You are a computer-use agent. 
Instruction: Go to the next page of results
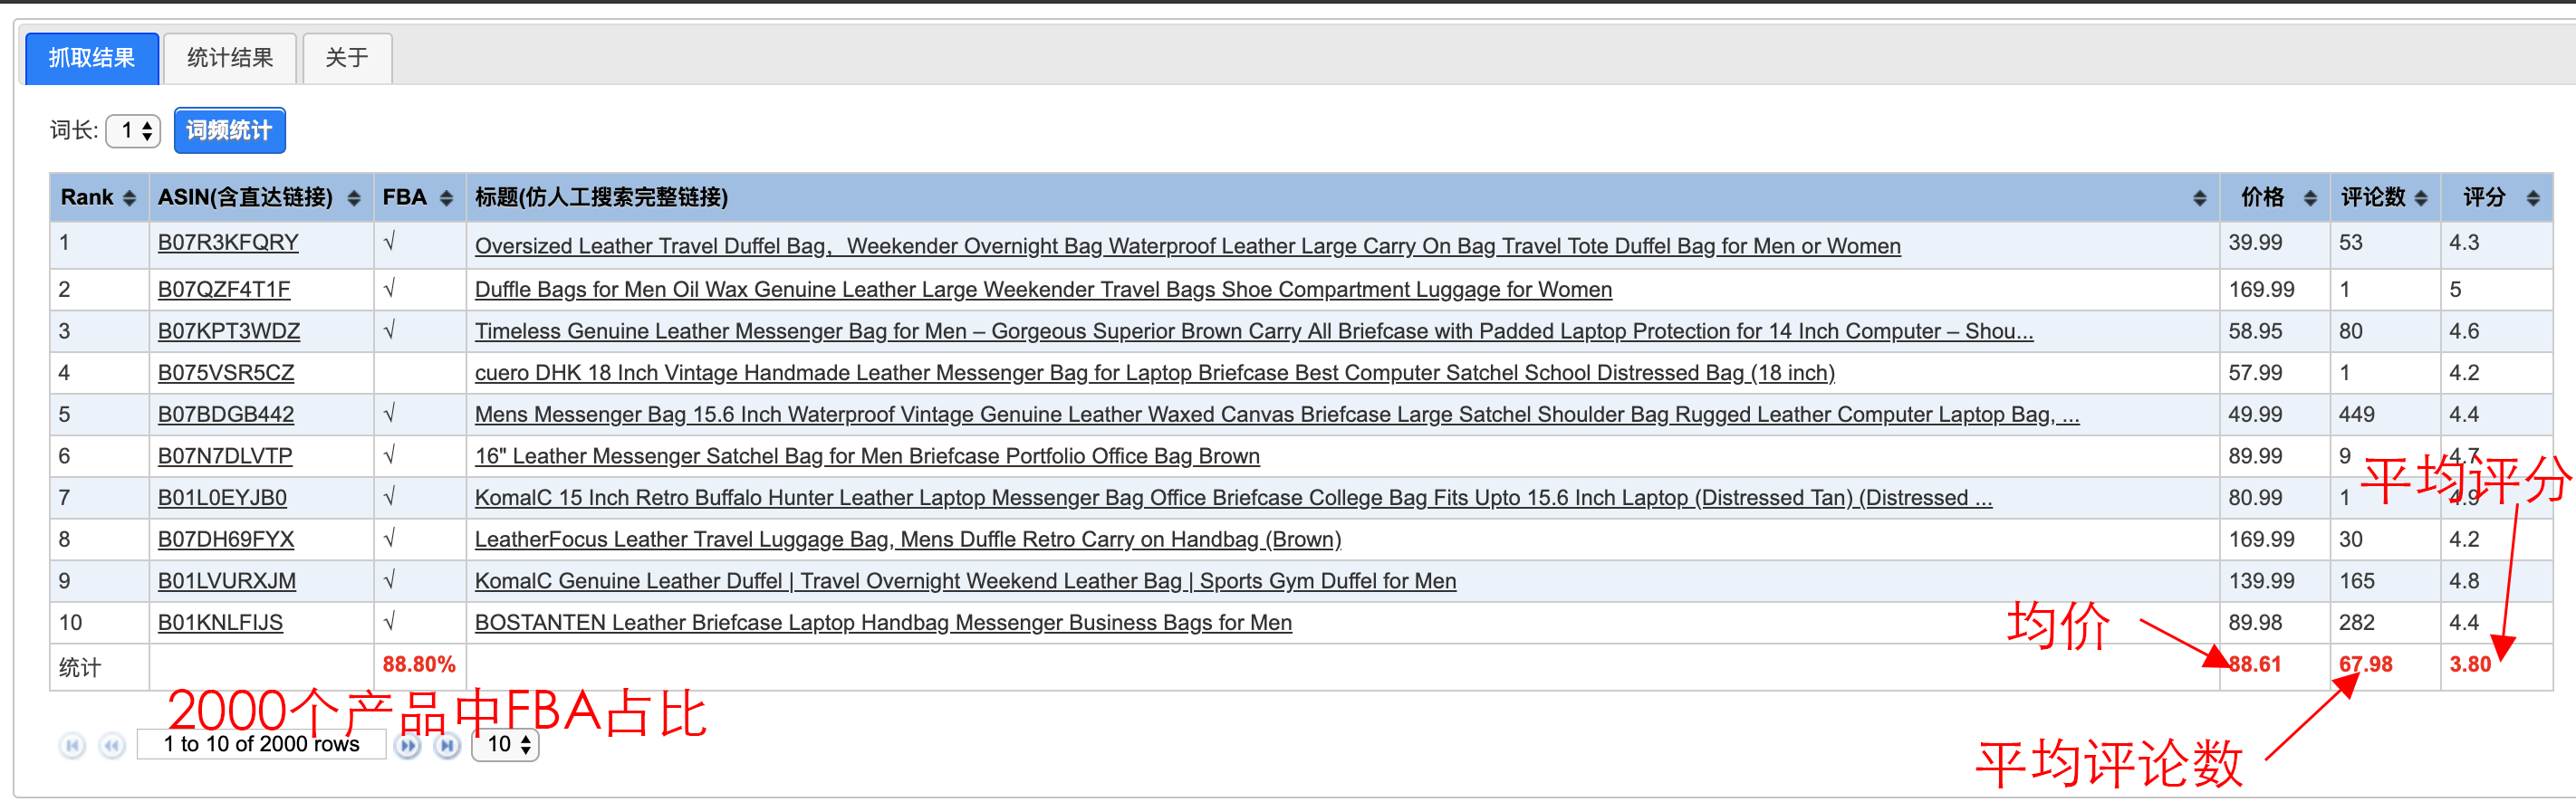pyautogui.click(x=407, y=745)
